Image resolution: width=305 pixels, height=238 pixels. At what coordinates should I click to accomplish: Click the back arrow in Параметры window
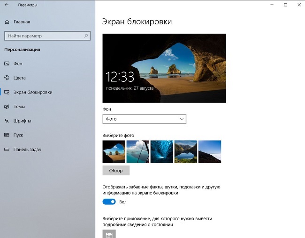click(x=7, y=5)
